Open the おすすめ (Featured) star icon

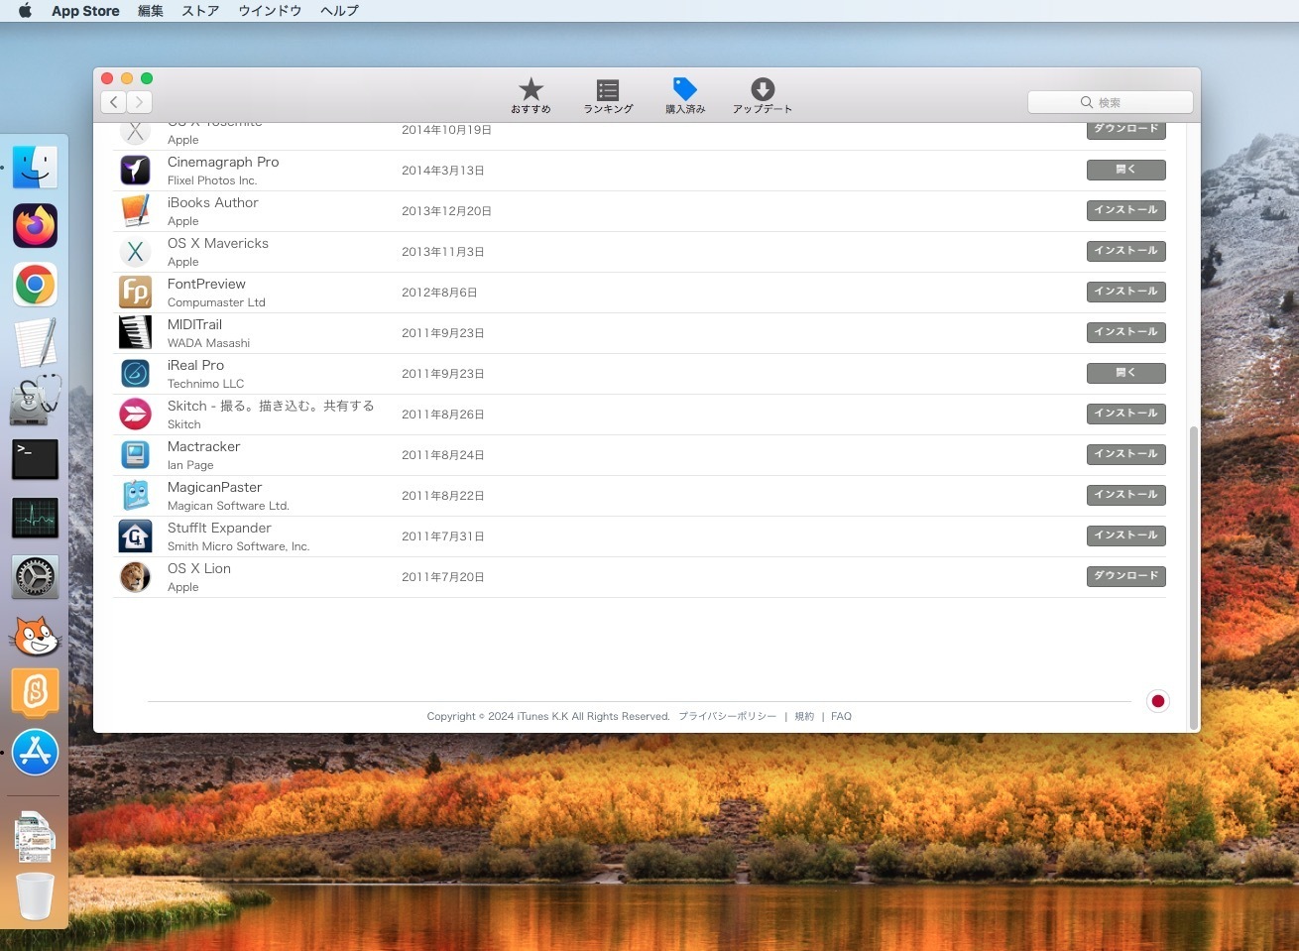(x=531, y=90)
